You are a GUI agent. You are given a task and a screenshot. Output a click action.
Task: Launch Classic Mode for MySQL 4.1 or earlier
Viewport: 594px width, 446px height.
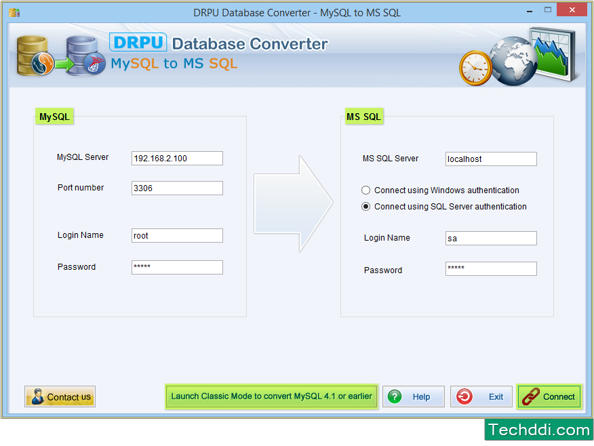[271, 397]
